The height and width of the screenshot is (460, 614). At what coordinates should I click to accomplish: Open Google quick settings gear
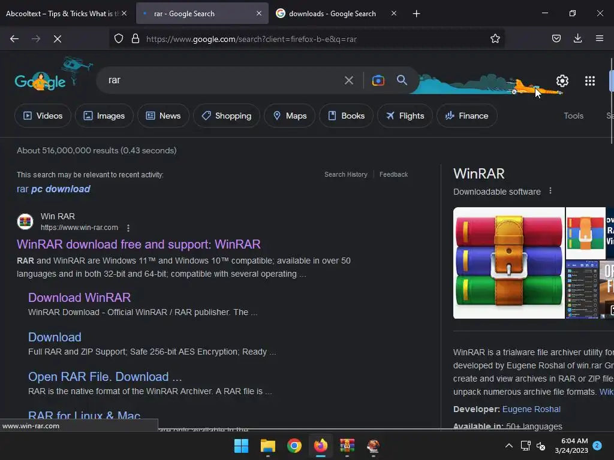[x=562, y=81]
